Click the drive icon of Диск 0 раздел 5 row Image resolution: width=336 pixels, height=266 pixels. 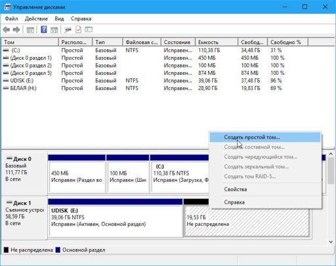tap(6, 73)
